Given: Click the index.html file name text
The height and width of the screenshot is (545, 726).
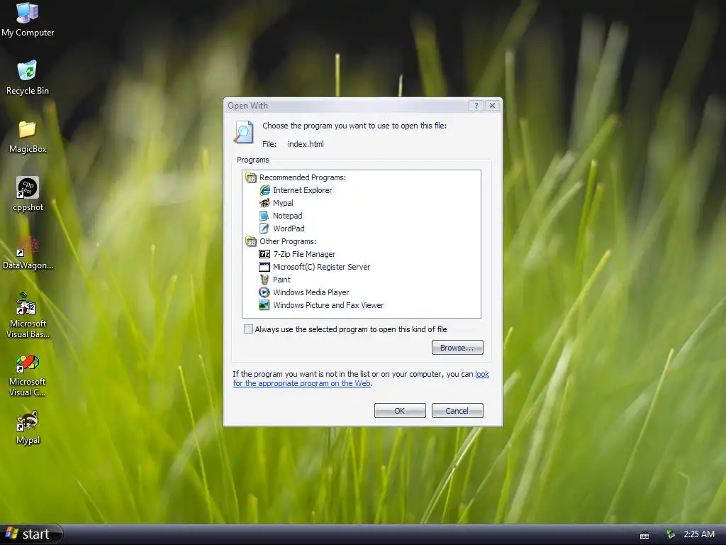Looking at the screenshot, I should click(306, 144).
